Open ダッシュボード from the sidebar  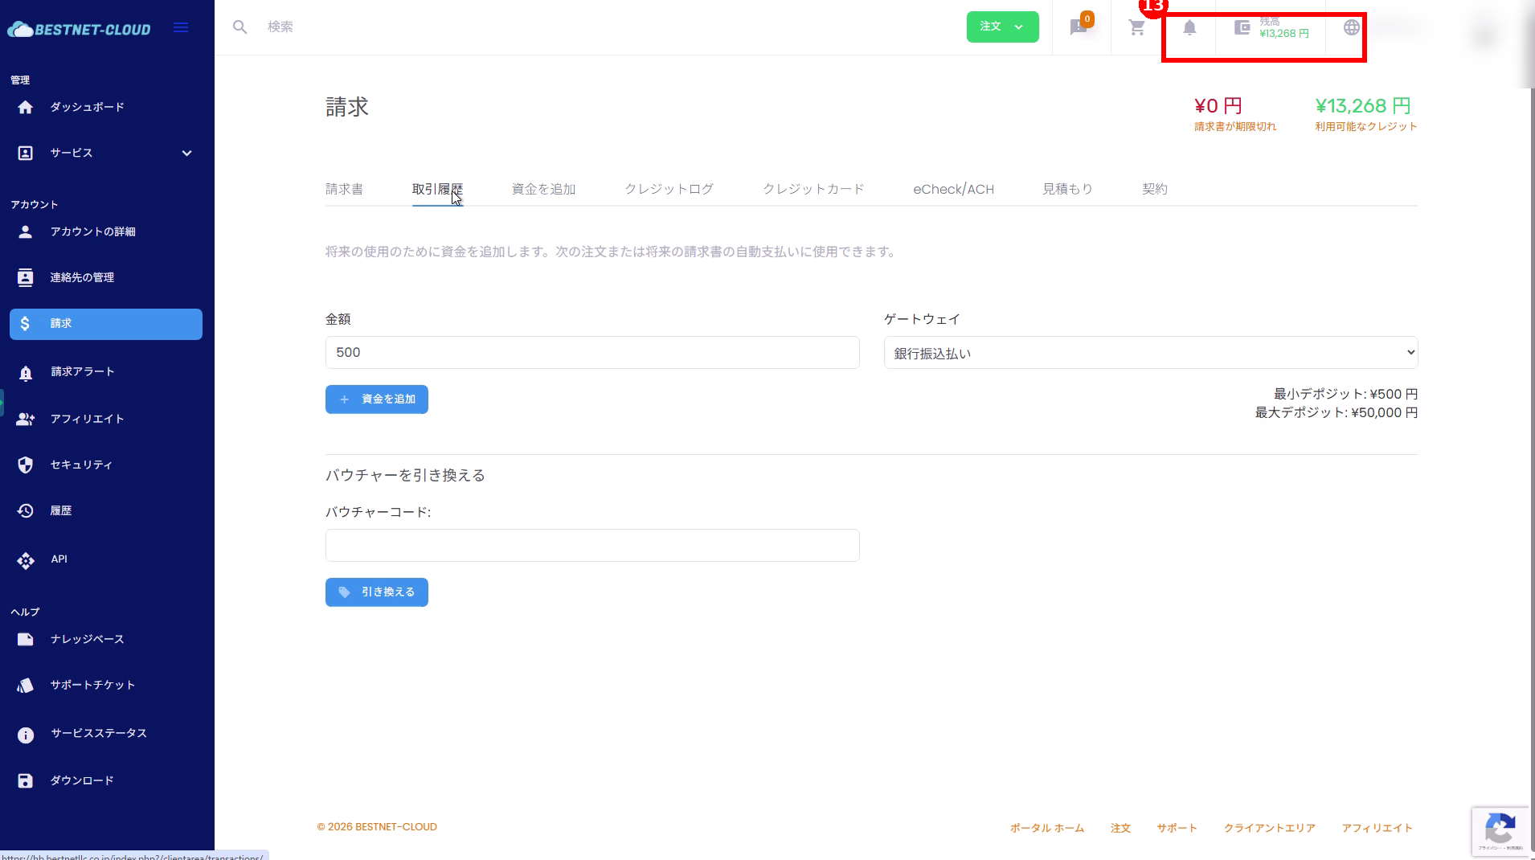(x=87, y=107)
